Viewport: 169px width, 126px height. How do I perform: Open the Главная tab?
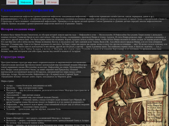coord(12,2)
